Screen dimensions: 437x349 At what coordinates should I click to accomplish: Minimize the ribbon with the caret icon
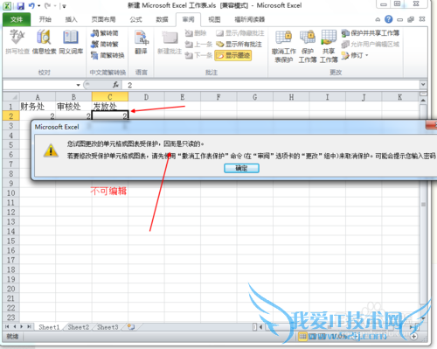pyautogui.click(x=378, y=19)
